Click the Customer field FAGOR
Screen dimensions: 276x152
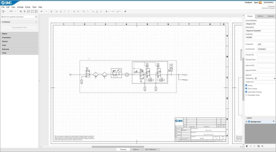(x=260, y=38)
